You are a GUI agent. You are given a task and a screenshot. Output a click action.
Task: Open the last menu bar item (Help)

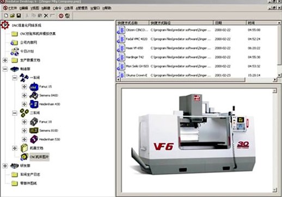coord(107,8)
